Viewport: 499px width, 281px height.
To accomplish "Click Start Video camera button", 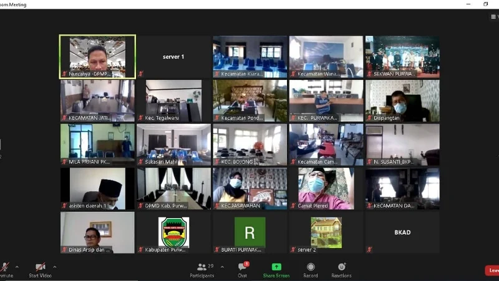I will point(40,267).
